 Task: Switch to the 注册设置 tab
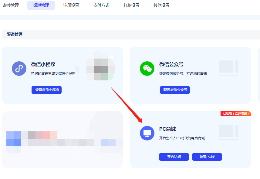coord(71,5)
